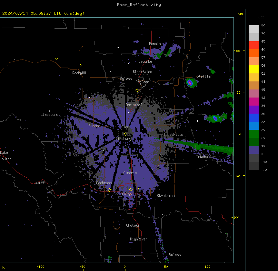Pick the light gray 70-80 dBZ legend swatch
This screenshot has width=278, height=271.
coord(253,29)
